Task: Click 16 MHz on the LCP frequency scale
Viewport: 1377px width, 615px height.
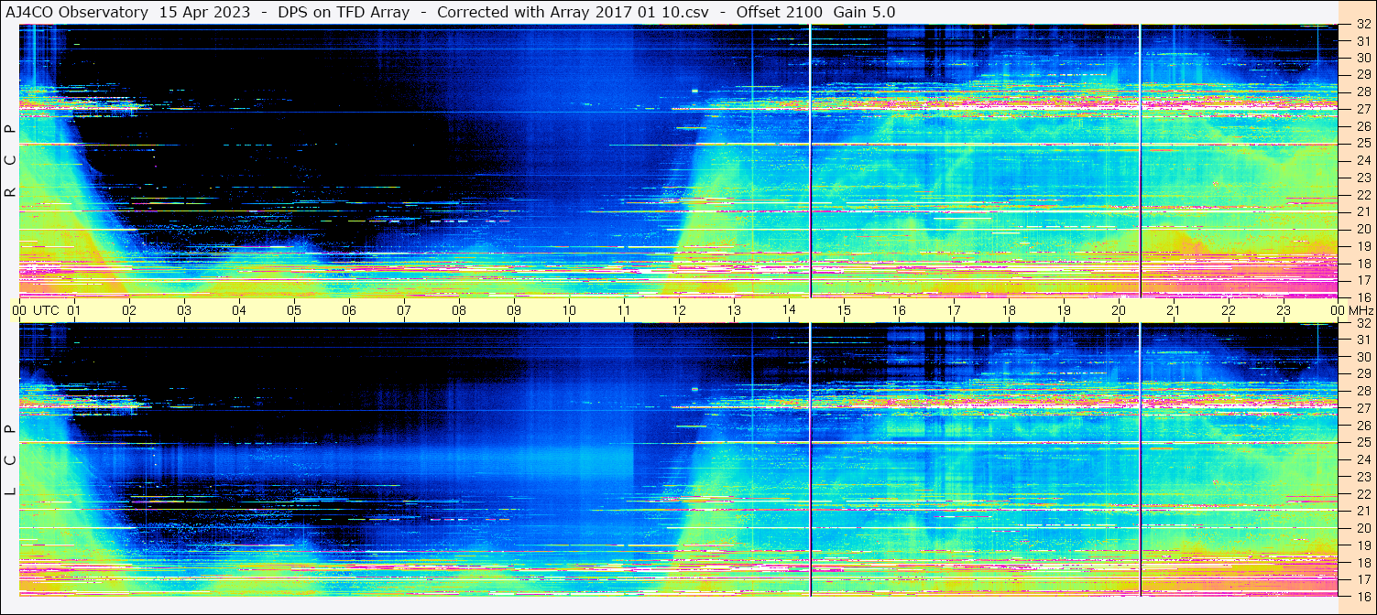Action: 1363,596
